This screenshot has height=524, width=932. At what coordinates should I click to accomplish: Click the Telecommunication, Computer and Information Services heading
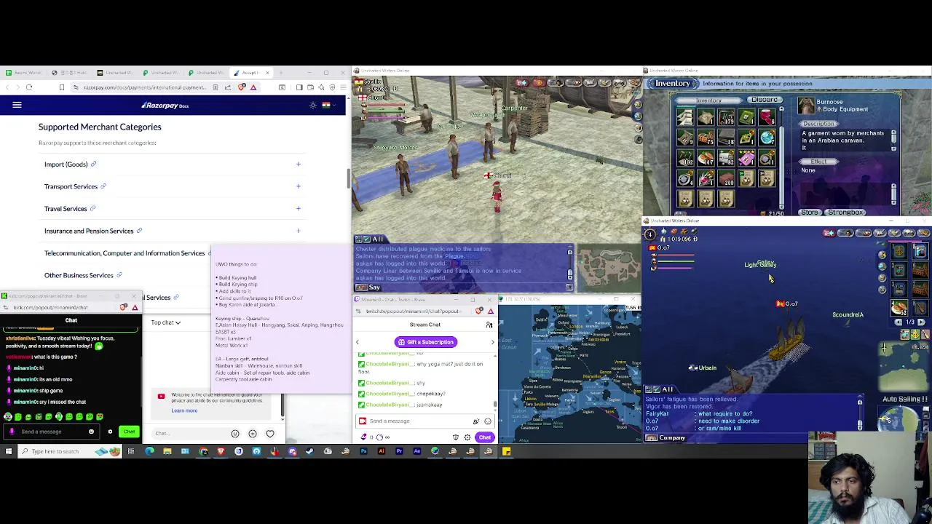[x=125, y=253]
